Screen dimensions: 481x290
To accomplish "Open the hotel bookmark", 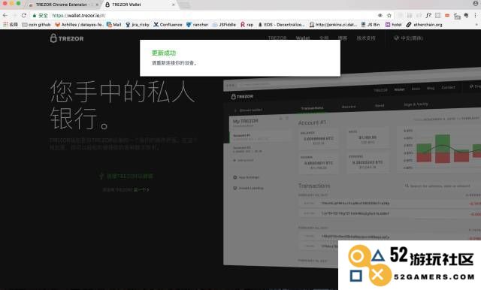I will [x=393, y=25].
